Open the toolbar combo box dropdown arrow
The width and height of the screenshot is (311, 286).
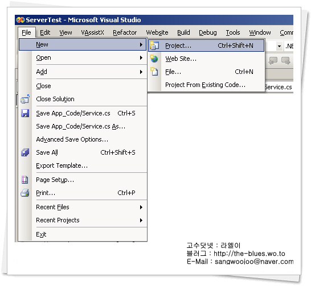(x=279, y=46)
